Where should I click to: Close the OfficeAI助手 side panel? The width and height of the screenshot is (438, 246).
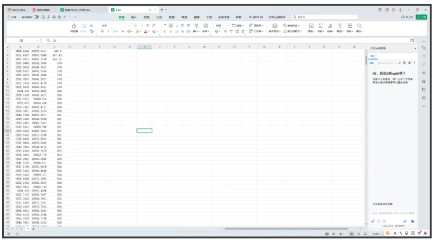415,48
